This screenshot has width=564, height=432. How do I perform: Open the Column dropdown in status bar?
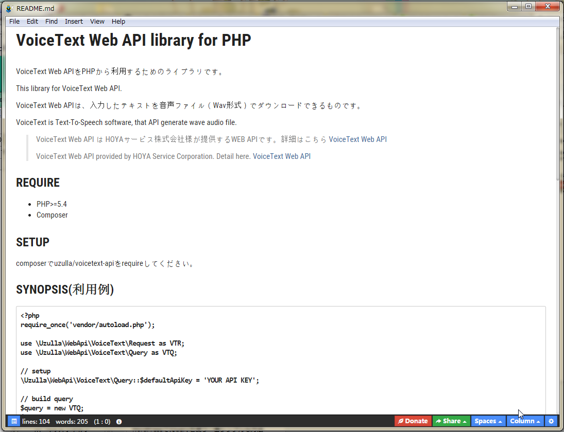525,421
